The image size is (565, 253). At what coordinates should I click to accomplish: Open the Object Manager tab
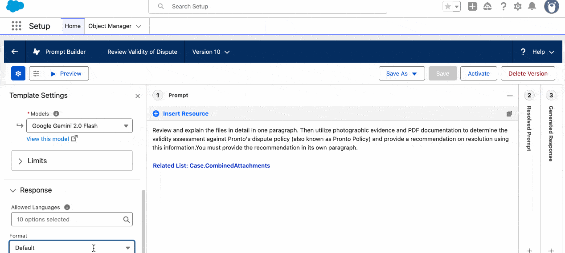click(x=110, y=26)
